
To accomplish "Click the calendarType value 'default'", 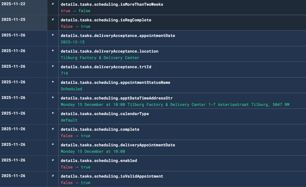I will click(69, 120).
